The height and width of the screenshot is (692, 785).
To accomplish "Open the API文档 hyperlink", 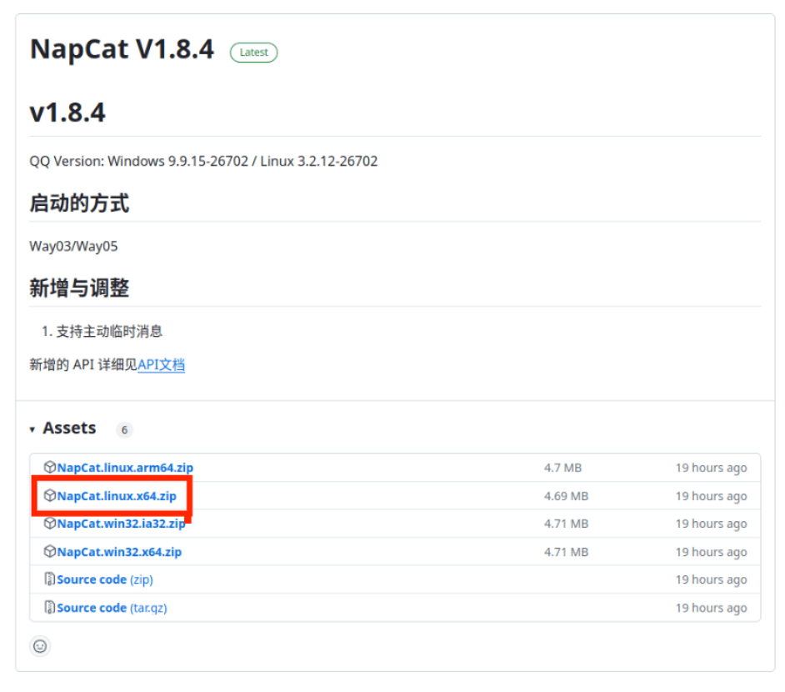I will pyautogui.click(x=161, y=364).
